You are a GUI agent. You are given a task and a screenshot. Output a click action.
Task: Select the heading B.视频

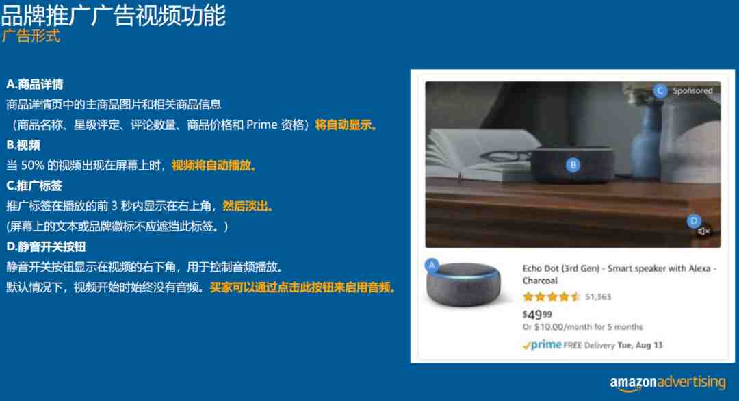23,145
